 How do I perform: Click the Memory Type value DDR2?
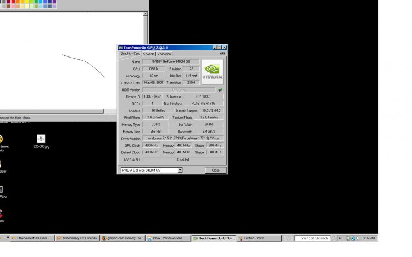pos(155,124)
